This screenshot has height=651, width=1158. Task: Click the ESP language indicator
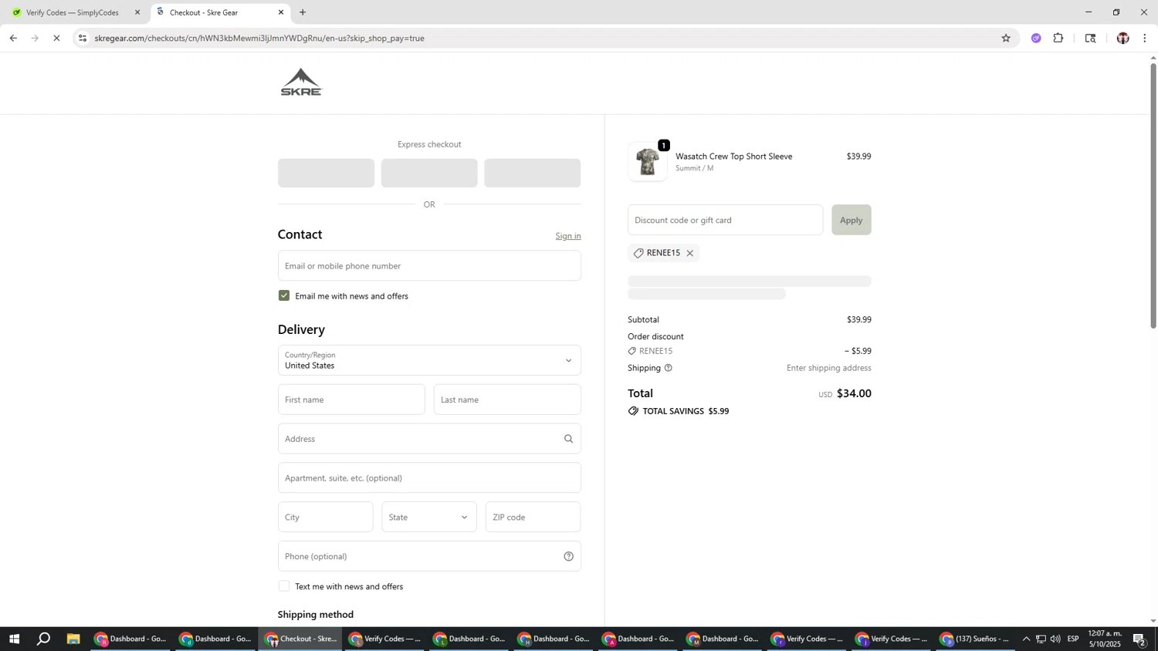[x=1073, y=639]
